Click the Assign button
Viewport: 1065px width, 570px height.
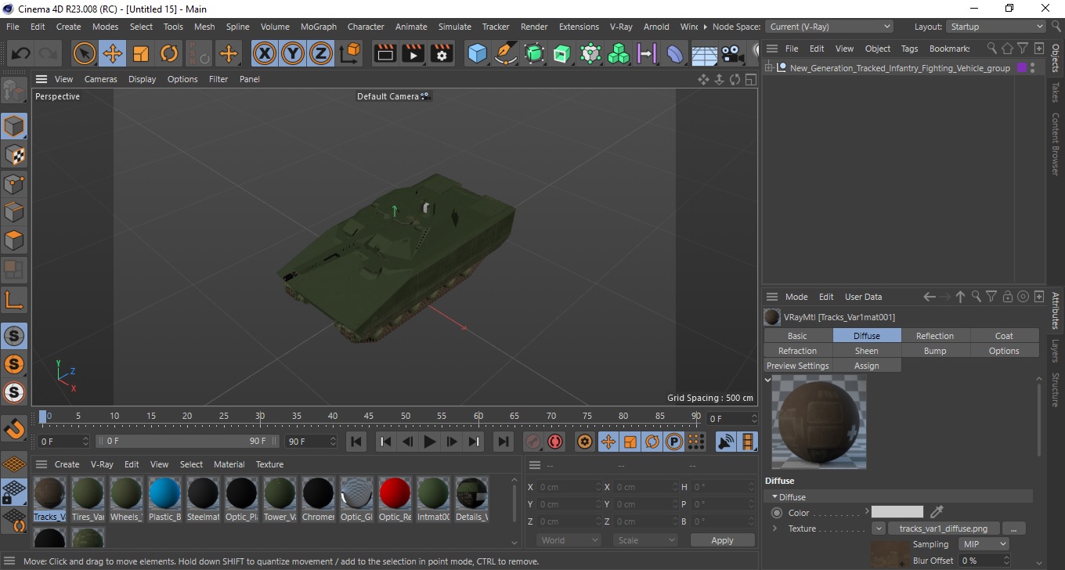click(866, 366)
